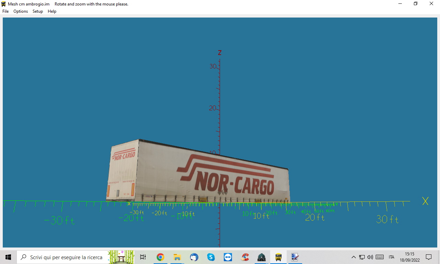Open the touch keyboard icon in the tray
Viewport: 440px width, 264px height.
click(379, 257)
